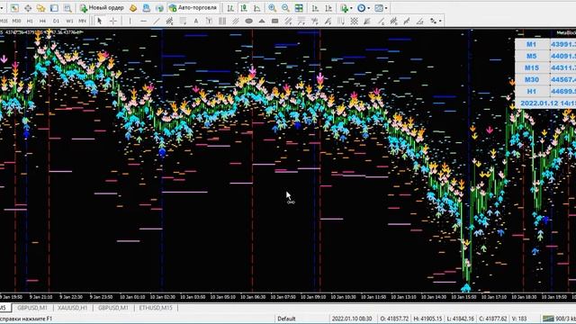Open the Market Watch window icon
This screenshot has width=576, height=324.
(x=14, y=8)
